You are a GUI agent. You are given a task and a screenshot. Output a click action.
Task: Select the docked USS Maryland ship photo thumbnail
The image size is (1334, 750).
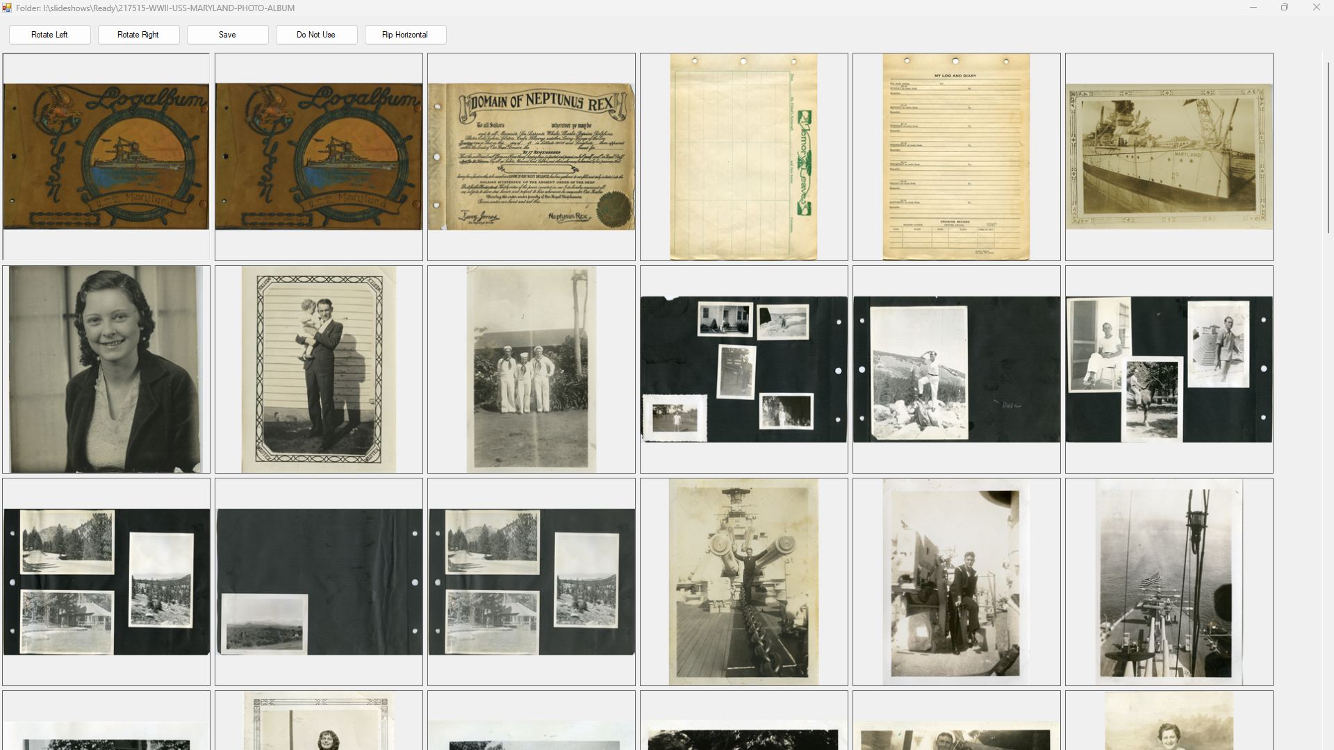coord(1169,157)
